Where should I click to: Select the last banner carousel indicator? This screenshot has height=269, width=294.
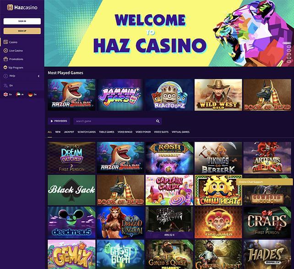pos(289,61)
